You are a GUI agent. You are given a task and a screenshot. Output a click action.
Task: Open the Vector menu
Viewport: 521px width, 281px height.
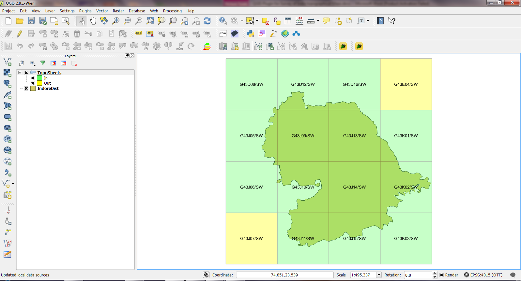pos(102,11)
